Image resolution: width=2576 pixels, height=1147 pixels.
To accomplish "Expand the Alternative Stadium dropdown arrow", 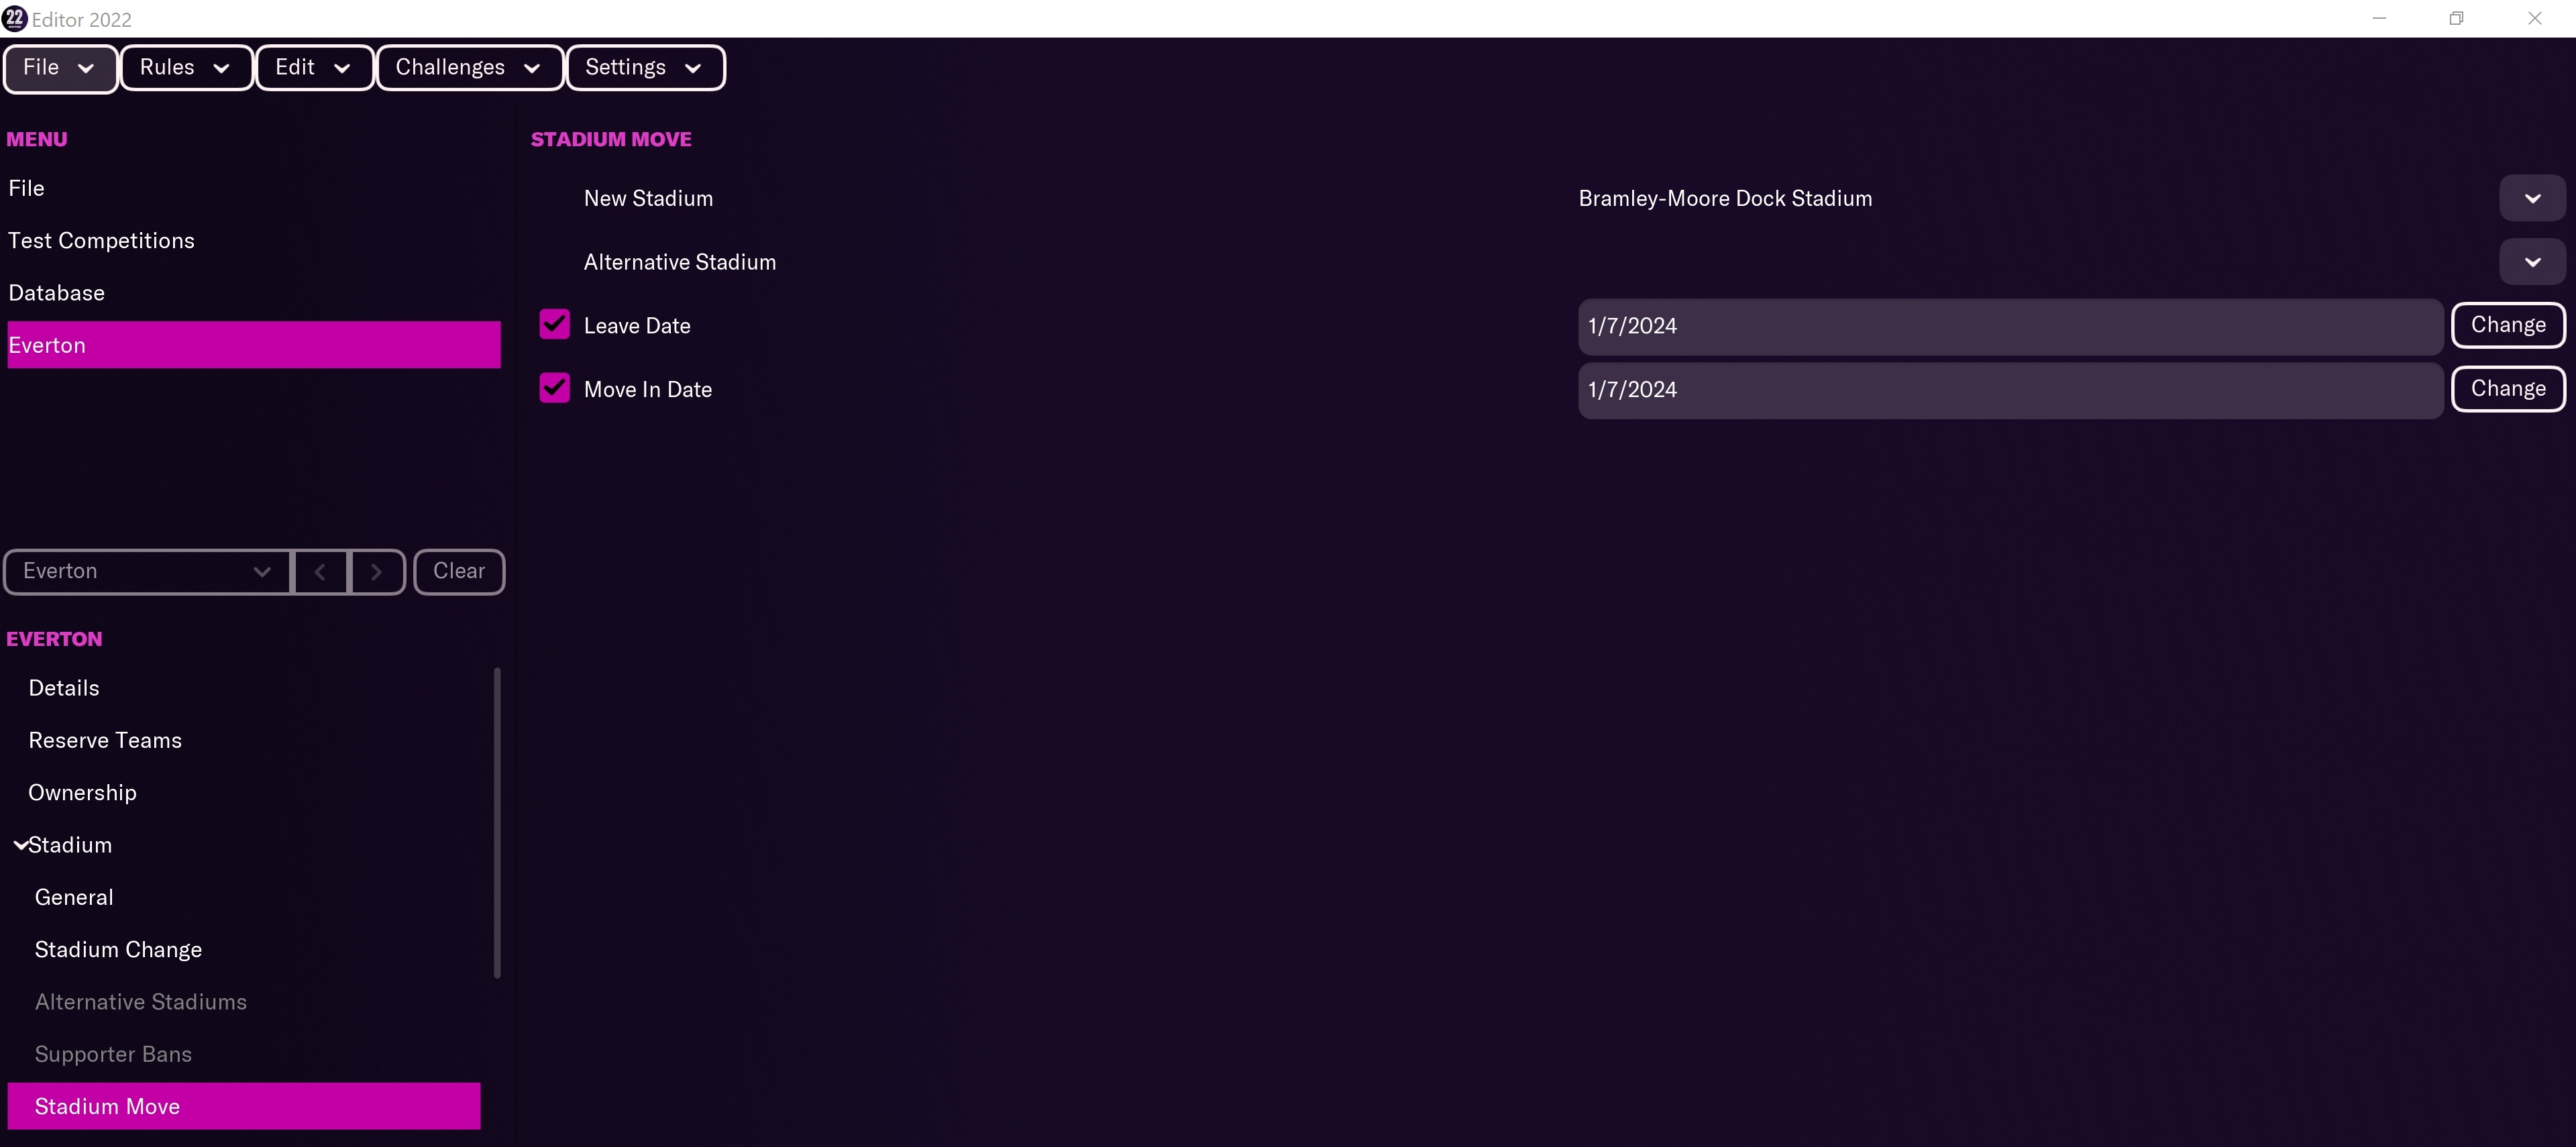I will pos(2532,262).
